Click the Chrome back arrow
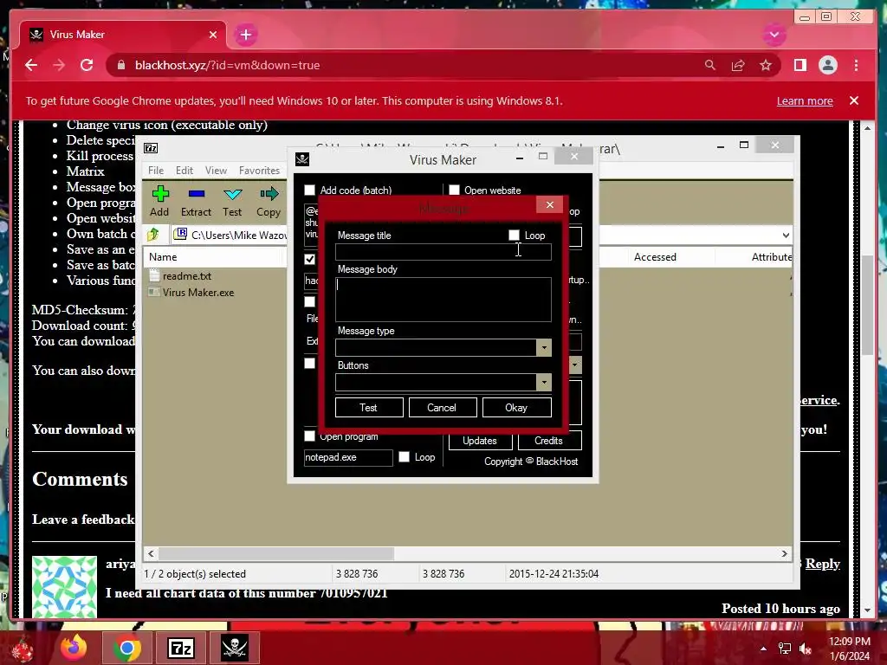 31,65
